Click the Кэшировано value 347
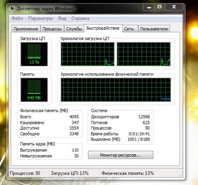 click(x=75, y=122)
